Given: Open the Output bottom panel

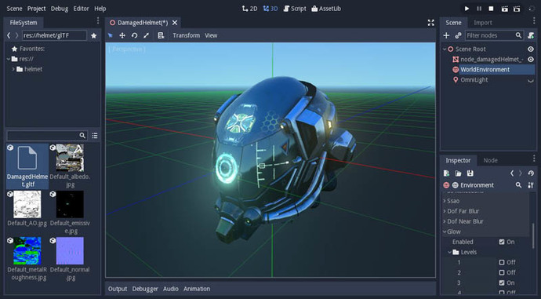Looking at the screenshot, I should 118,289.
